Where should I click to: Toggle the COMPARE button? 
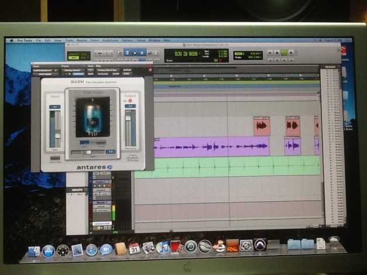78,74
